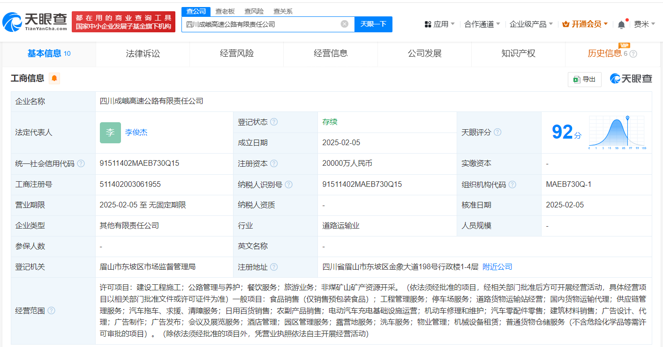Viewport: 663px width, 347px height.
Task: Click the help icon beside 经营范围
Action: [x=51, y=310]
